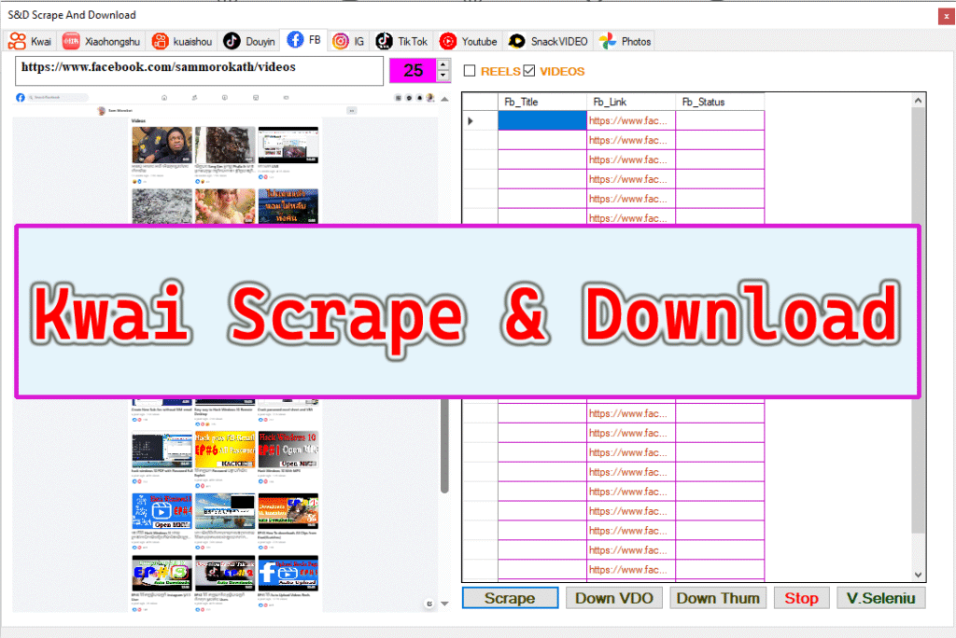Uncheck the VIDEOS checkbox
The width and height of the screenshot is (956, 638).
529,71
